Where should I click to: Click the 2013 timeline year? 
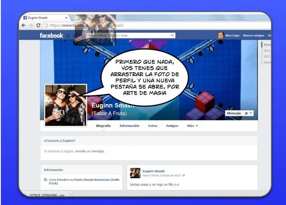pyautogui.click(x=267, y=50)
